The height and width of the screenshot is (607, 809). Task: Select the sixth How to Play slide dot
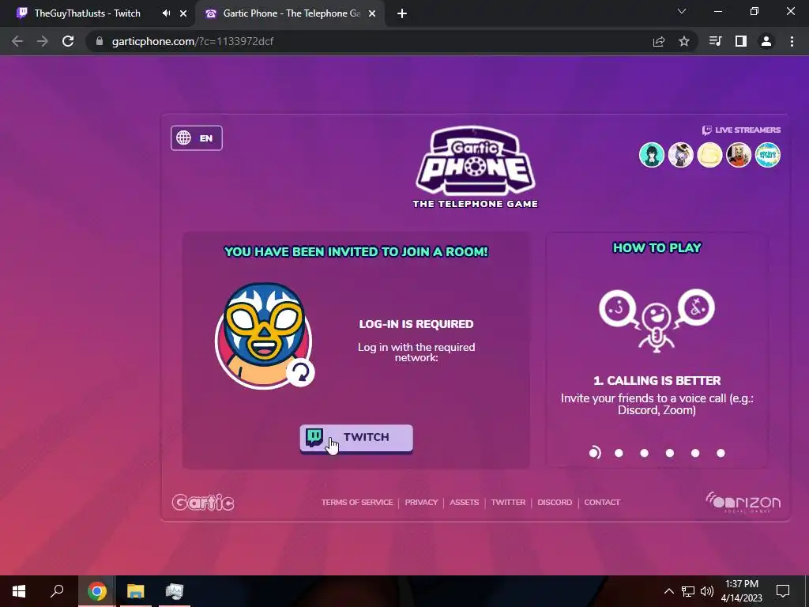click(x=721, y=453)
